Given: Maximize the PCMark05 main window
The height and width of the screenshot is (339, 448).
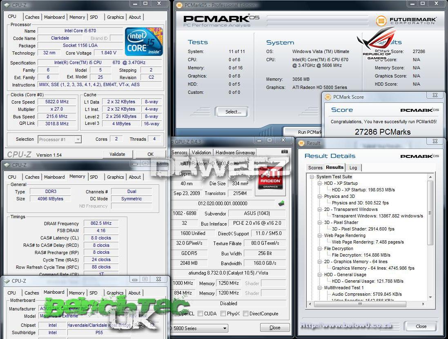Looking at the screenshot, I should [423, 4].
